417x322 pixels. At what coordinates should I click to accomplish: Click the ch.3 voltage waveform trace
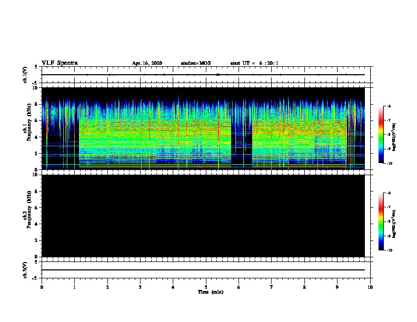(x=203, y=270)
